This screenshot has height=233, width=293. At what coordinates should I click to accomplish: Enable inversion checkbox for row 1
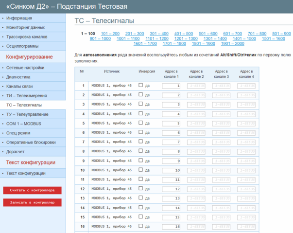tap(141, 86)
